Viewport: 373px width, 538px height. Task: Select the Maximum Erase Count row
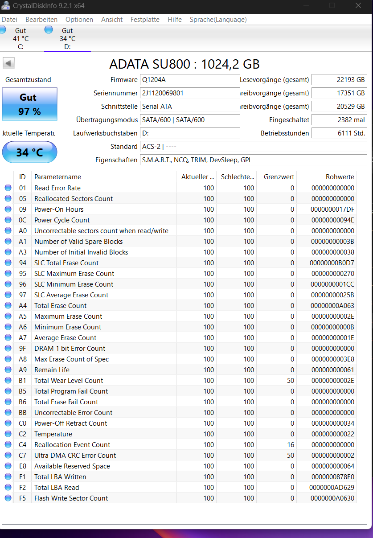coord(180,316)
